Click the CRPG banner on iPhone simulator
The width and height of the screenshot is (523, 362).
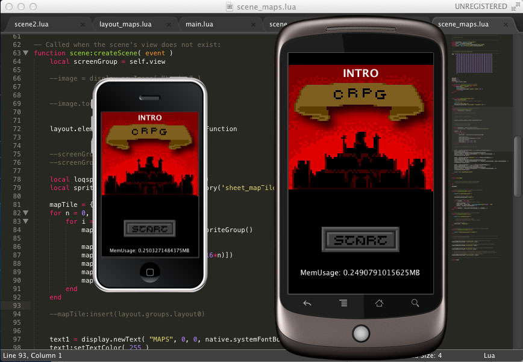click(x=149, y=137)
